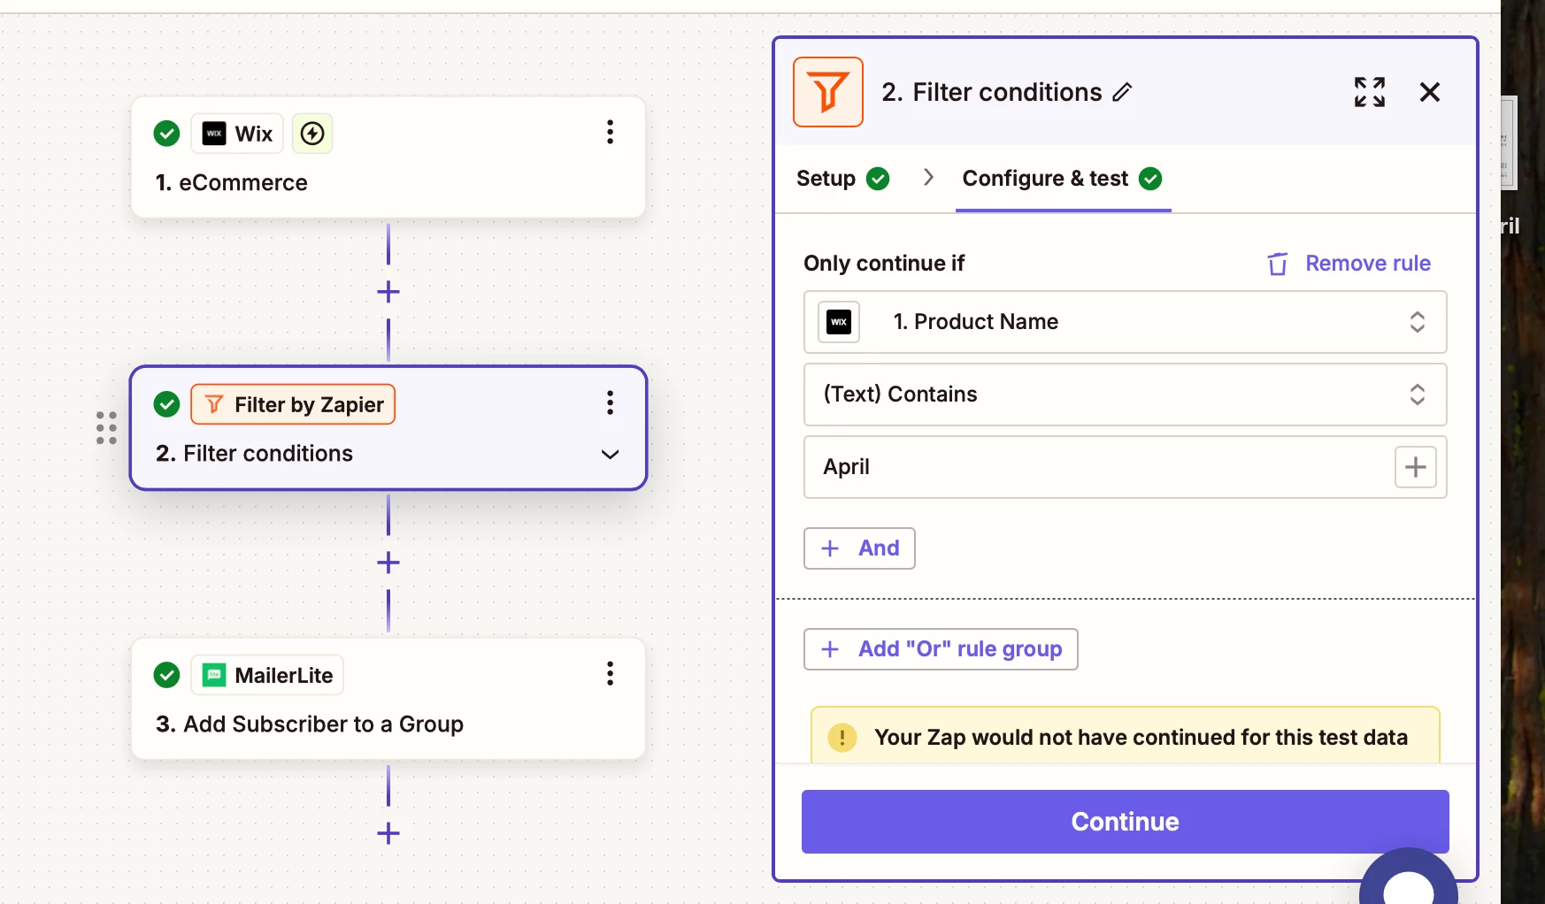Select the 1. eCommerce step card

[388, 158]
